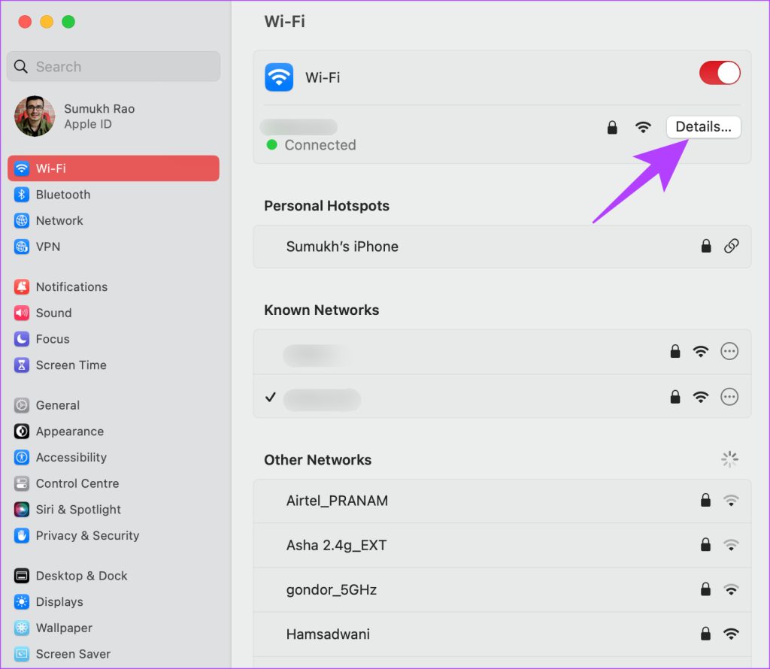Open Notifications settings
The width and height of the screenshot is (770, 669).
tap(71, 286)
